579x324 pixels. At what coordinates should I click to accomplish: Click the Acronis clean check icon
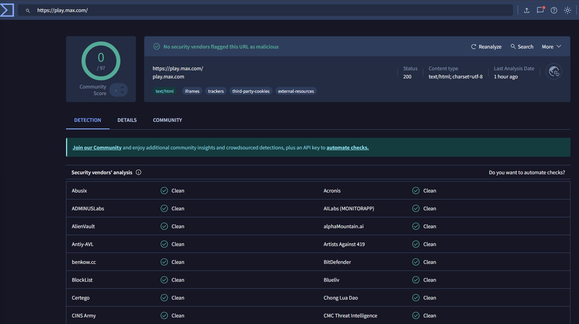pos(416,191)
